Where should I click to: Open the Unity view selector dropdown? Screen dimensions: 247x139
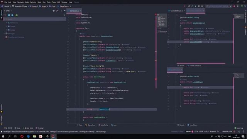8,11
